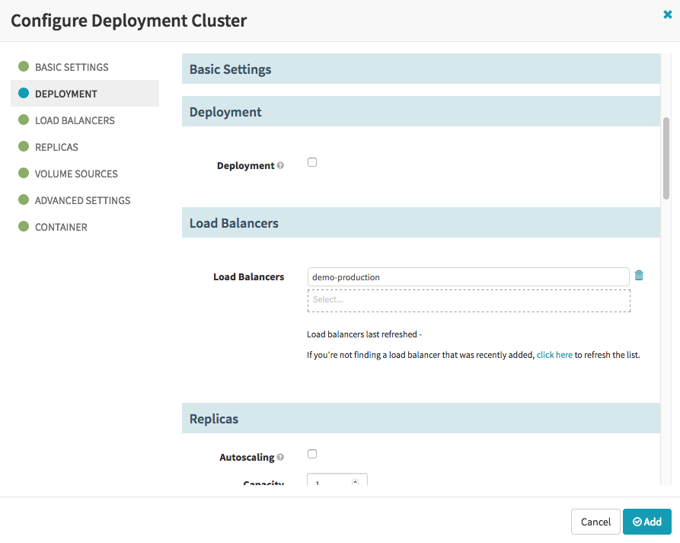The width and height of the screenshot is (680, 543).
Task: Click the Cancel button
Action: [595, 522]
